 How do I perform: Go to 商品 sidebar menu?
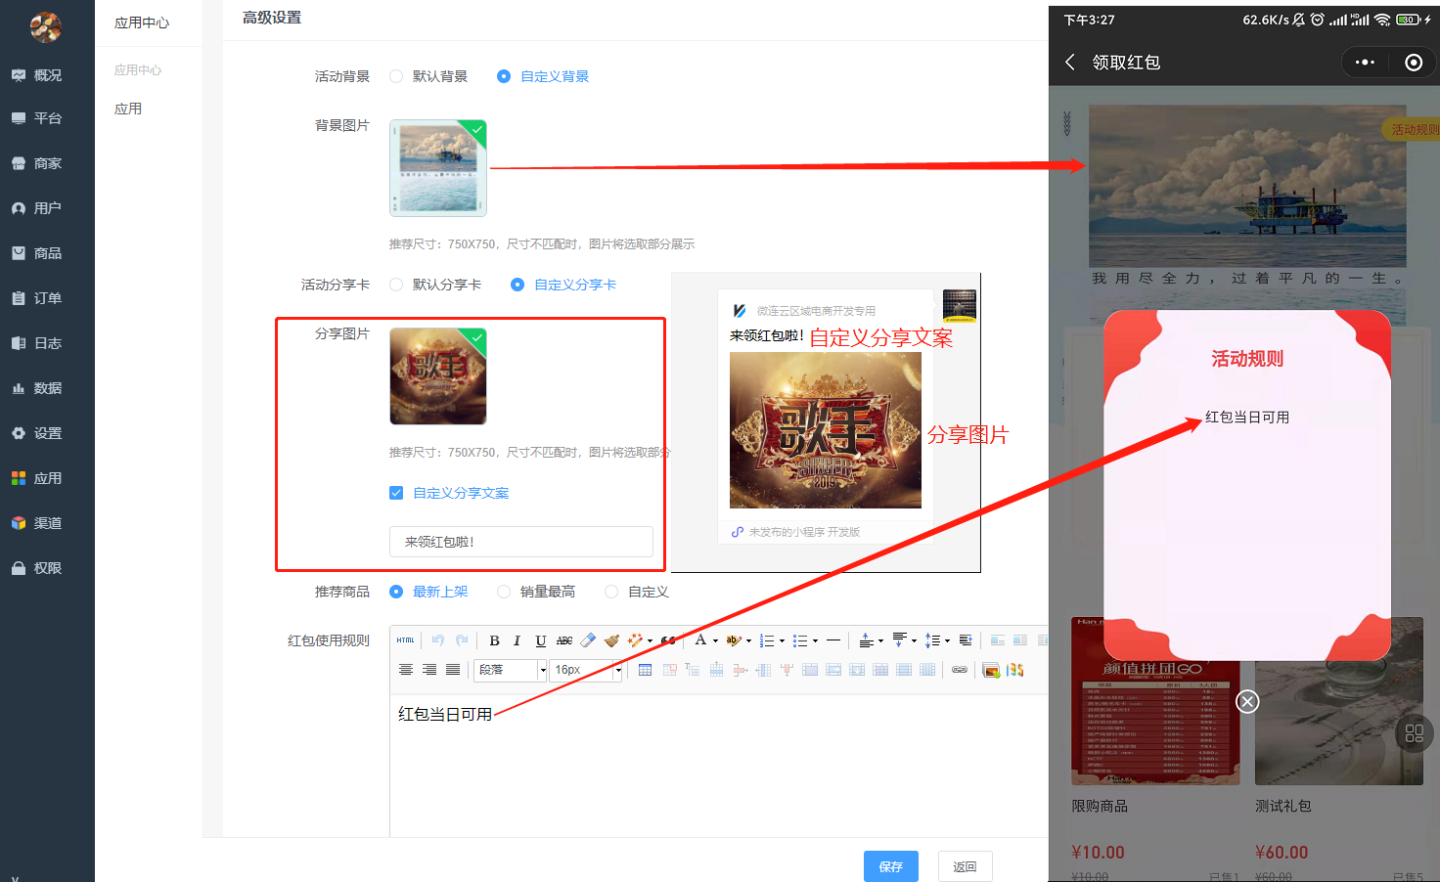pos(47,253)
